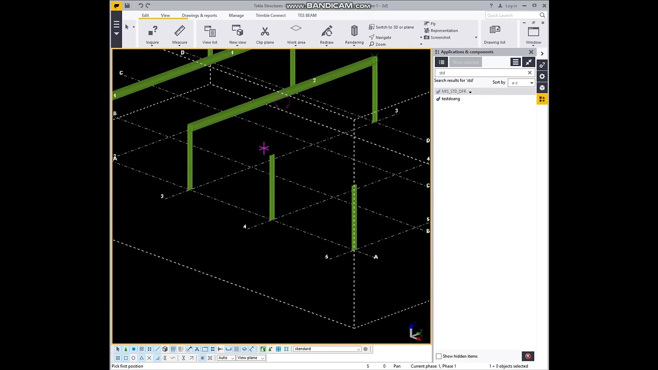This screenshot has width=658, height=370.
Task: Click the Show selected button
Action: click(465, 62)
